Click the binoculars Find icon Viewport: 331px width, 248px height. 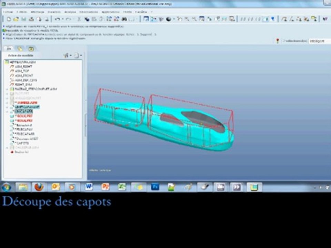[124, 19]
